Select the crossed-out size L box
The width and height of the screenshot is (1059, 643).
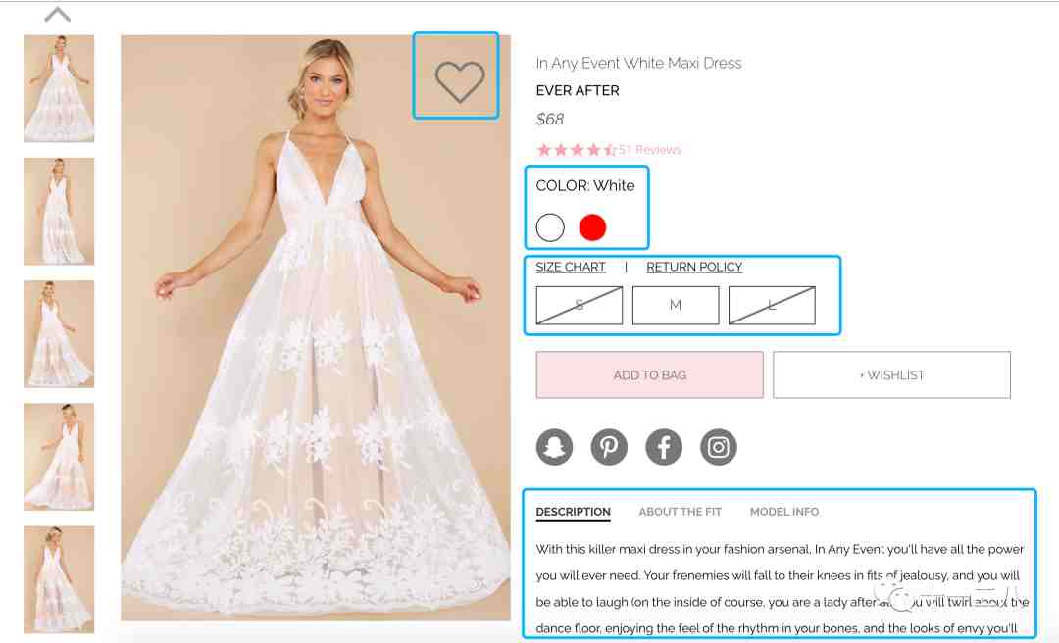click(x=772, y=305)
